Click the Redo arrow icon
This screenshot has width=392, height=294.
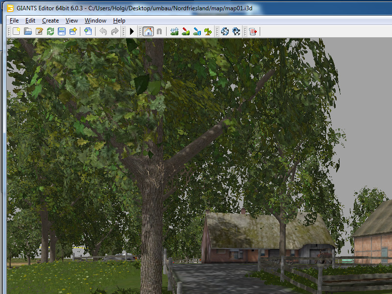pos(115,31)
